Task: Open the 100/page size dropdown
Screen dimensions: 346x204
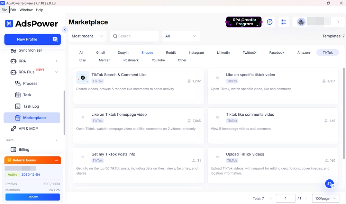Action: 325,198
